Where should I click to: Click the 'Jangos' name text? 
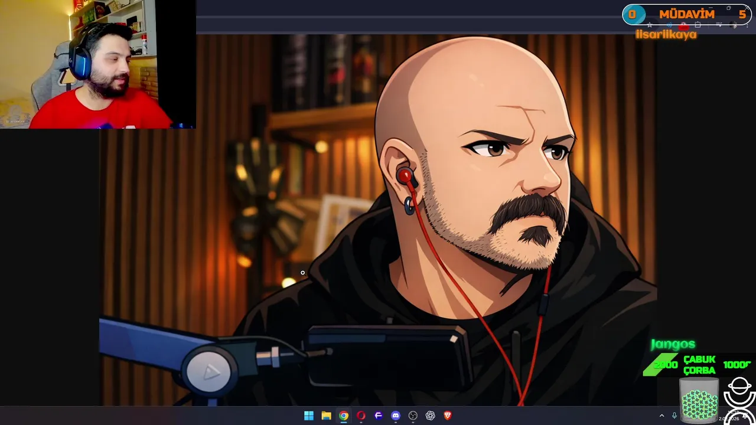point(673,344)
